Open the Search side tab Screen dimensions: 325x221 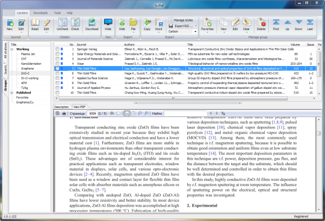click(5, 70)
